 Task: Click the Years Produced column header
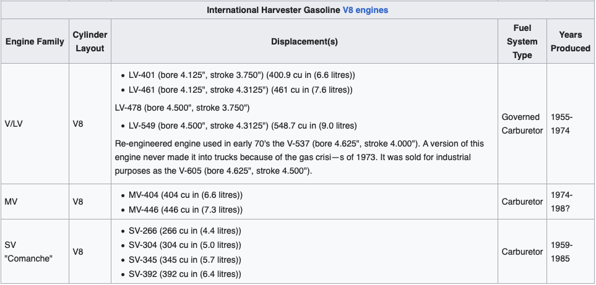click(570, 41)
